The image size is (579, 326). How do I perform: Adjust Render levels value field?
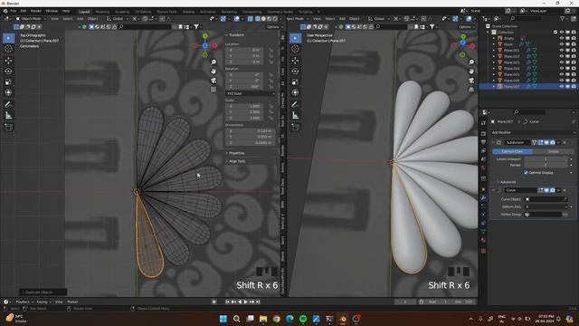546,165
